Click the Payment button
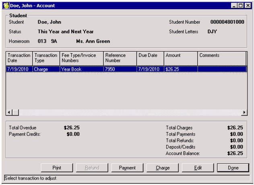The width and height of the screenshot is (254, 185). click(x=127, y=168)
